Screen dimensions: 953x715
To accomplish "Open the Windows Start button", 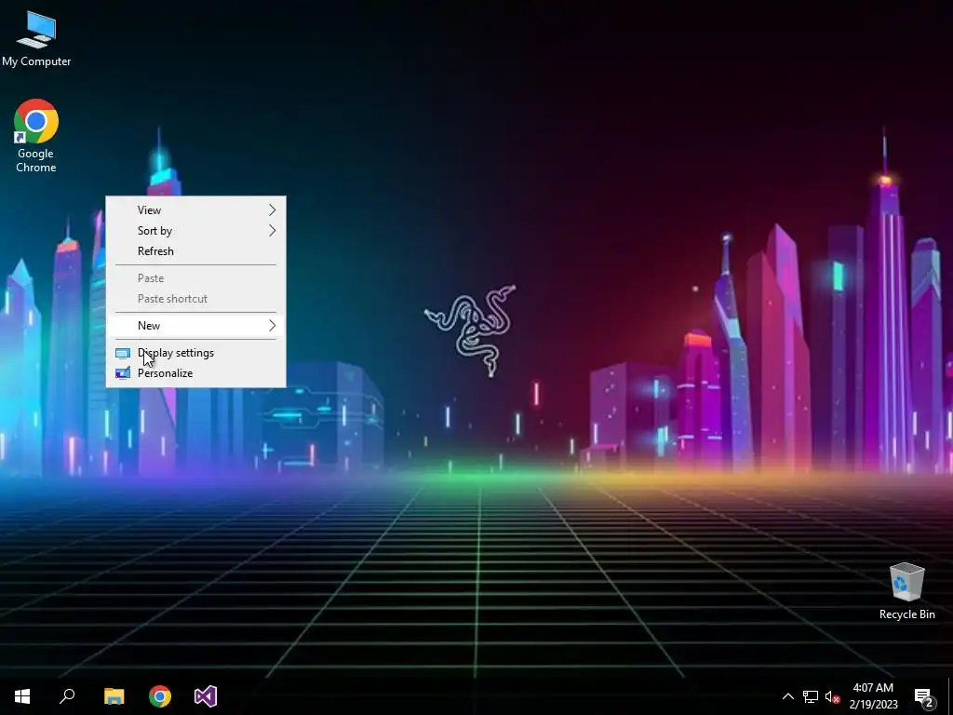I will click(x=22, y=696).
